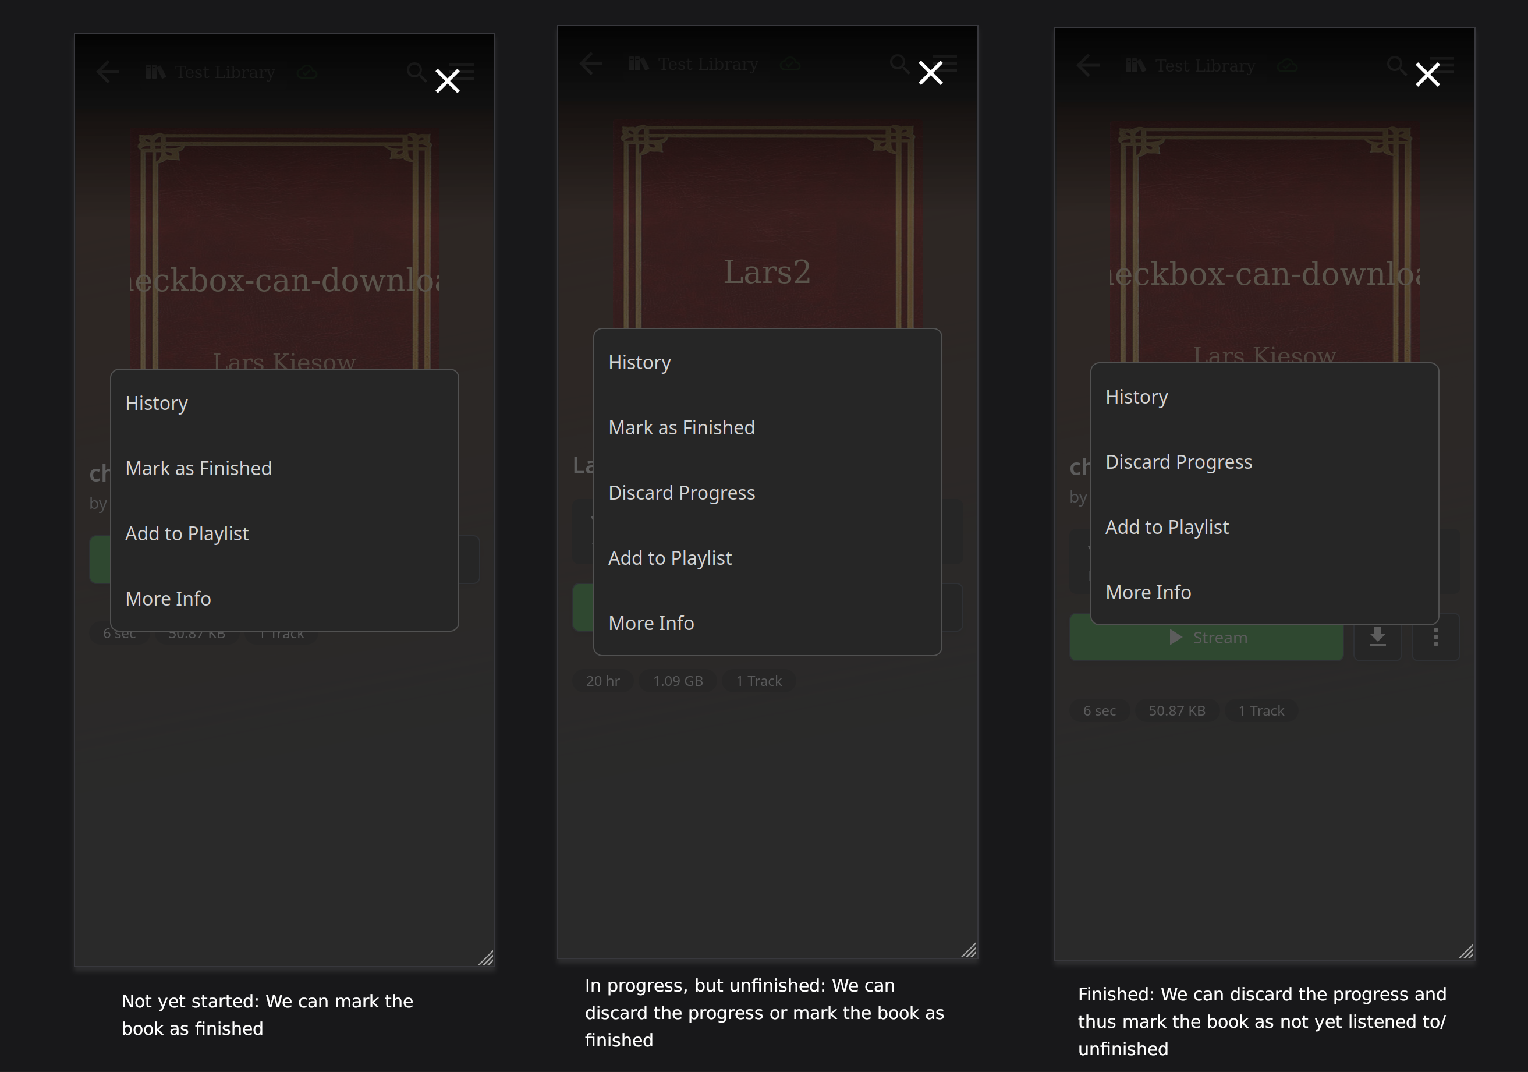This screenshot has width=1528, height=1072.
Task: Choose Discard Progress in right screenshot menu
Action: [x=1264, y=462]
